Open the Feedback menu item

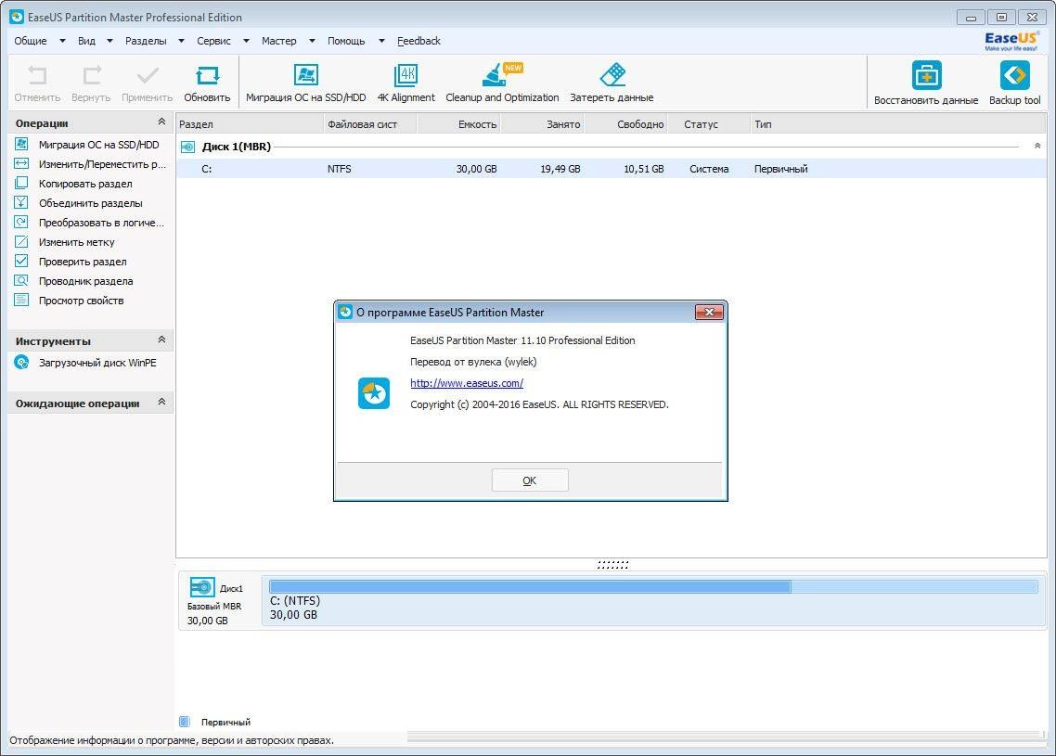[419, 41]
